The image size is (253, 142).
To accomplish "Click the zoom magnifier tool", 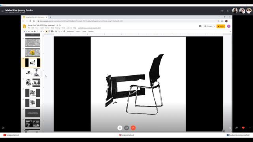I will tap(41, 32).
